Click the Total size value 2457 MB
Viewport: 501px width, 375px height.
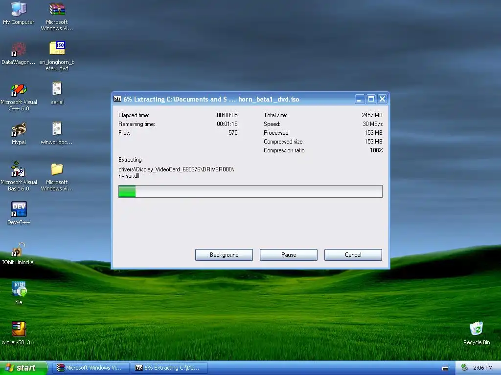coord(372,115)
